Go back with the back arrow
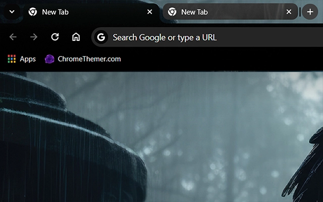Image resolution: width=323 pixels, height=202 pixels. coord(13,37)
